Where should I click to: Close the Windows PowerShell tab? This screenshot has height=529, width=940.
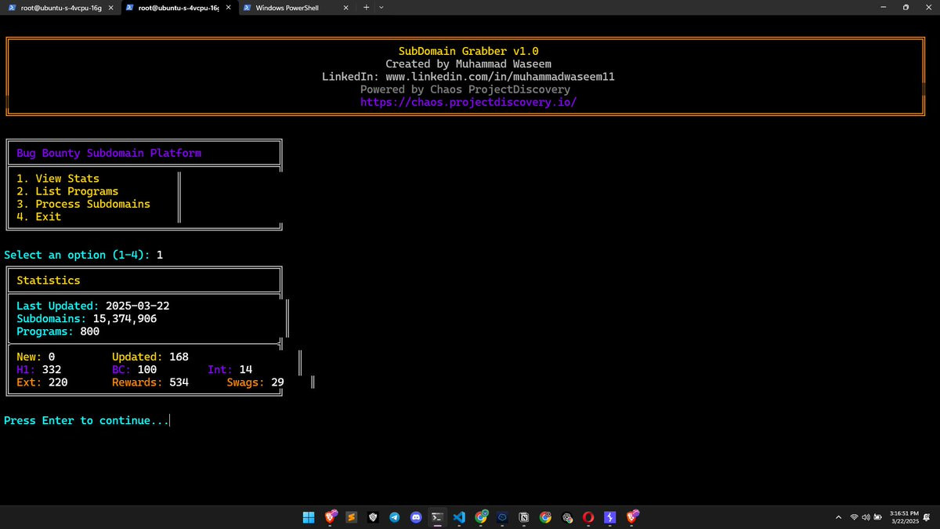[x=345, y=7]
